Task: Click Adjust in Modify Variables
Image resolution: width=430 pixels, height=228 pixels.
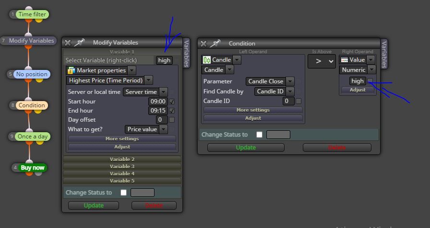Action: 122,147
